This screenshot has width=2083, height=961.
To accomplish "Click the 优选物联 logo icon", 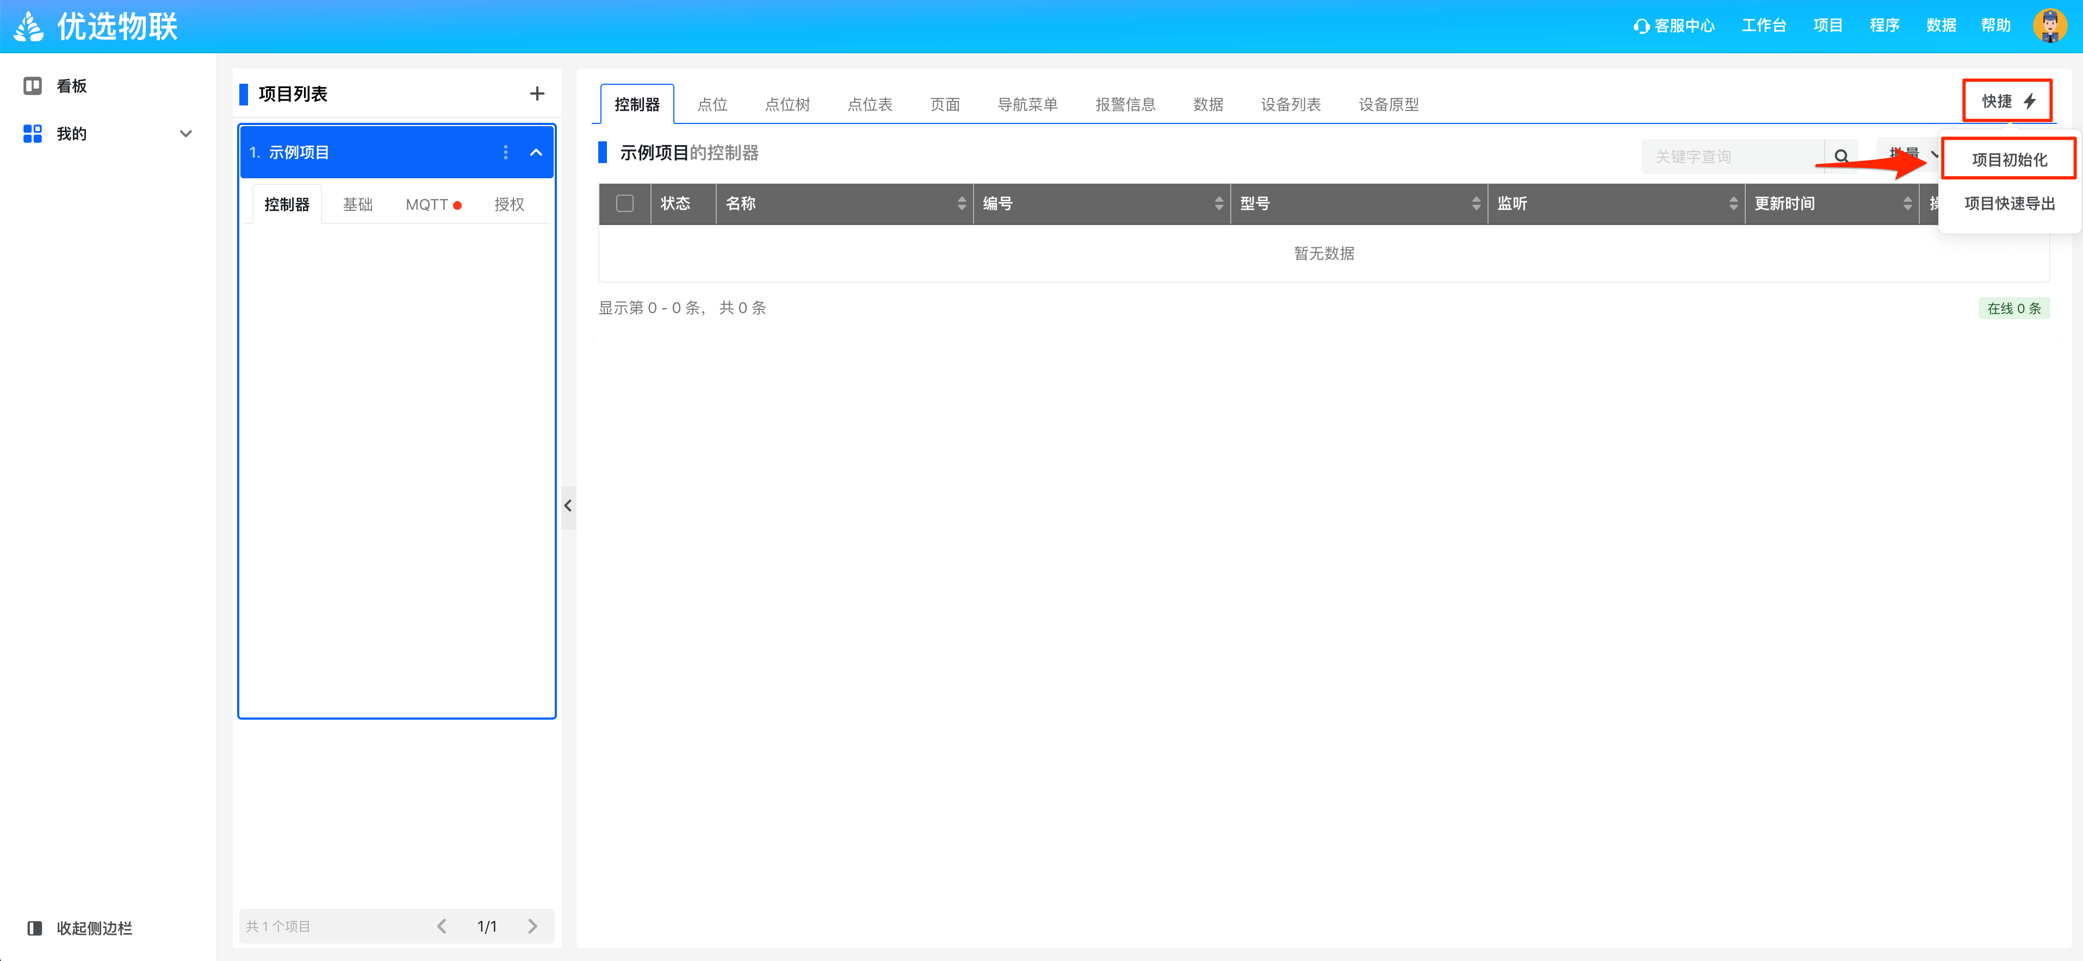I will pos(29,27).
